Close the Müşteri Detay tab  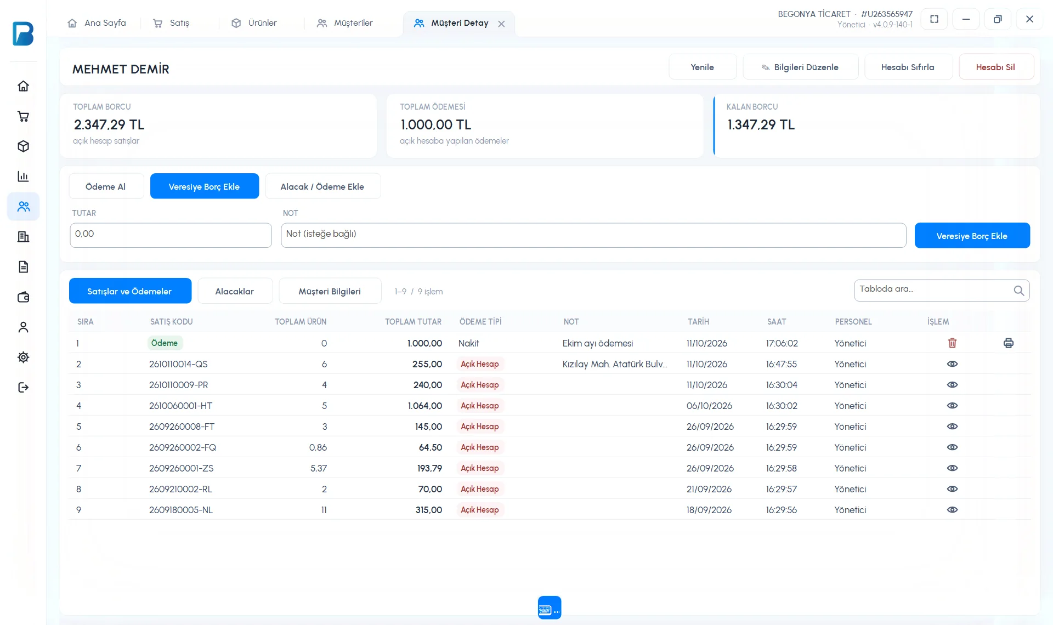501,24
